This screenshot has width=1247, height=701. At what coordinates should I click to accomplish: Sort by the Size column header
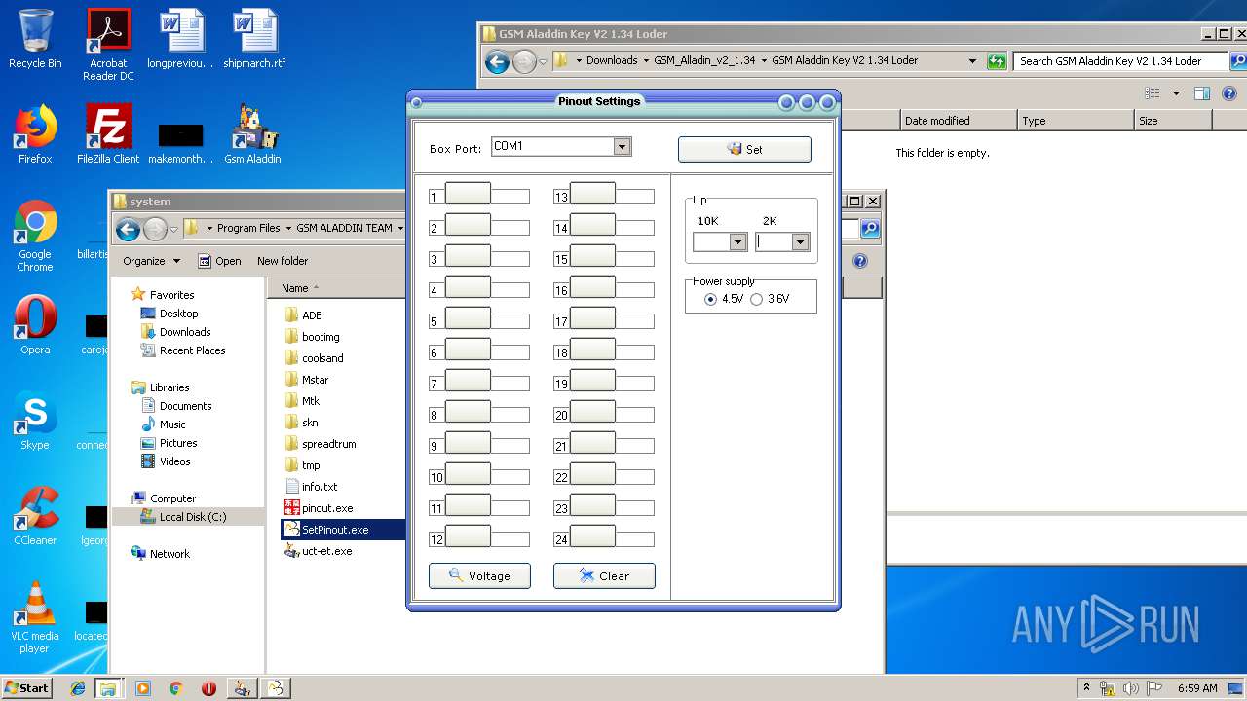pyautogui.click(x=1173, y=121)
